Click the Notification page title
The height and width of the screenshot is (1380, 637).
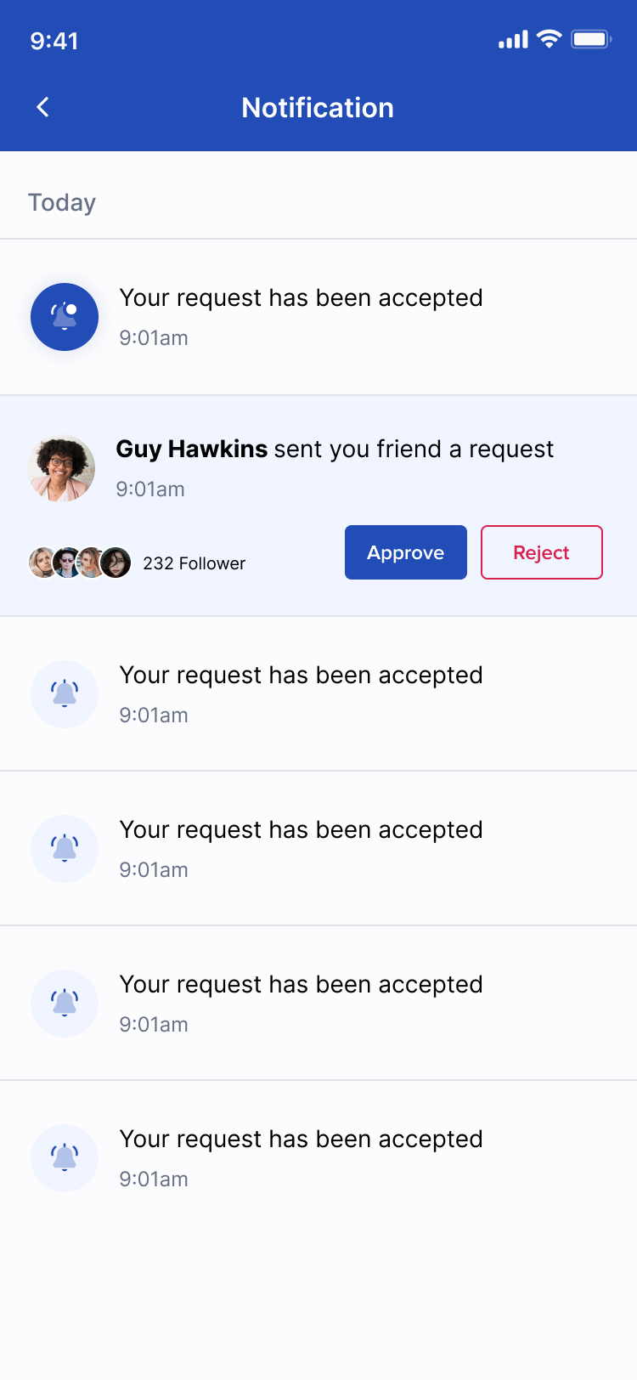pyautogui.click(x=318, y=108)
